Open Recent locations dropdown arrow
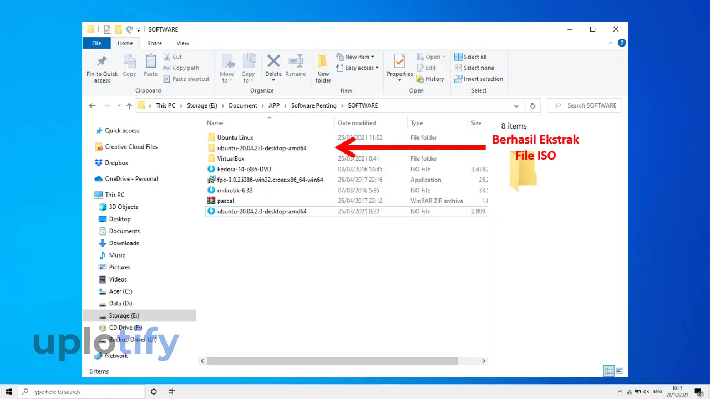 (119, 106)
